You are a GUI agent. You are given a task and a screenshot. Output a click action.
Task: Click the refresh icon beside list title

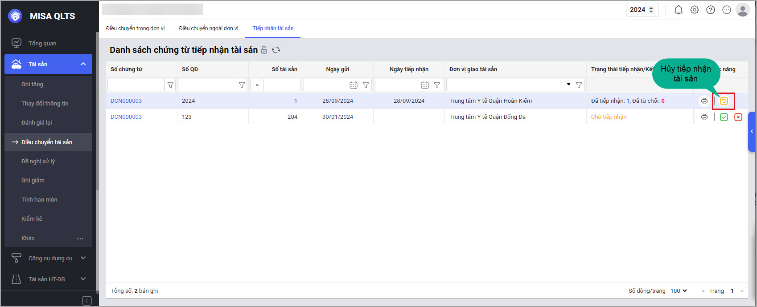click(x=276, y=50)
